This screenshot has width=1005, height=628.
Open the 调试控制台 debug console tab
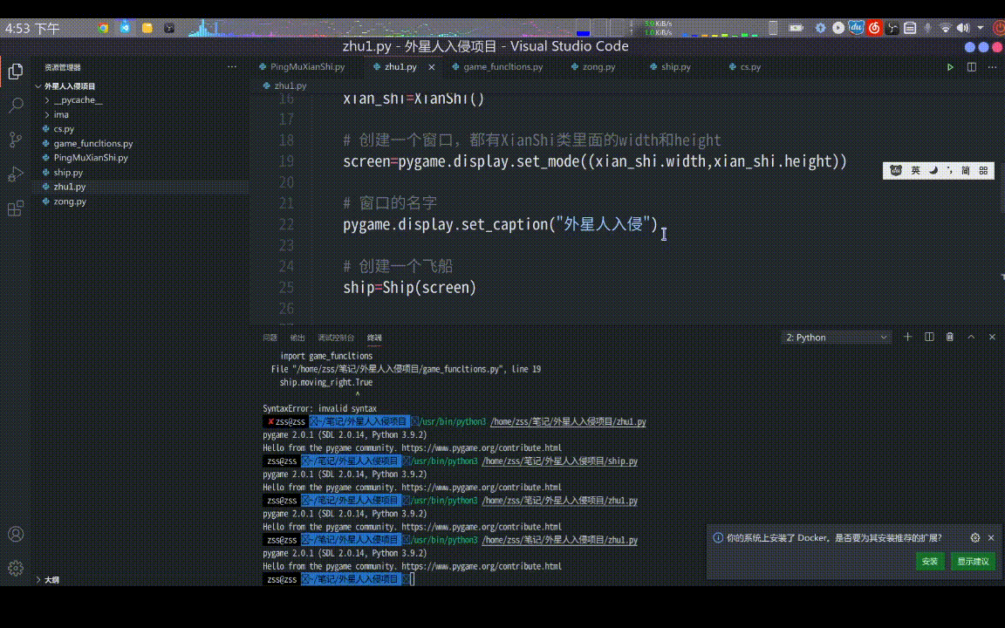336,338
